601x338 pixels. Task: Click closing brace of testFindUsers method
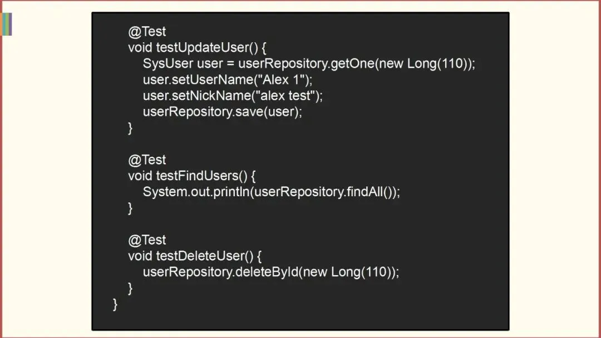point(131,208)
